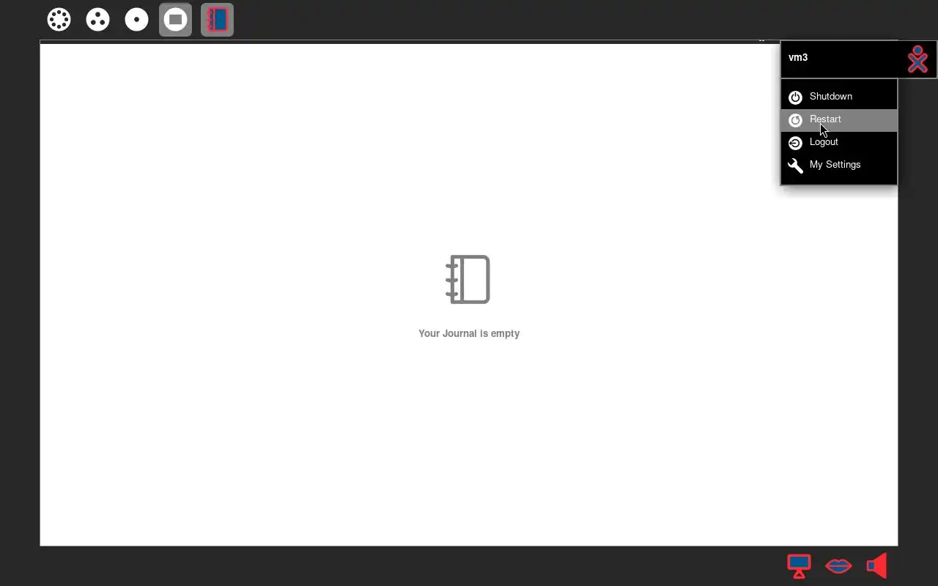This screenshot has width=938, height=586.
Task: Open My Settings from the menu
Action: (x=839, y=165)
